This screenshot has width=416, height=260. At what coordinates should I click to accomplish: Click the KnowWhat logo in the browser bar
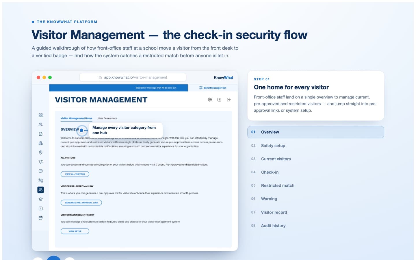tap(223, 77)
